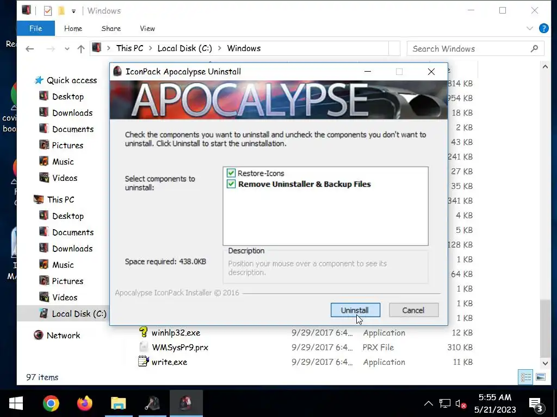This screenshot has height=417, width=557.
Task: Minimize the IconPack Apocalypse Uninstall dialog
Action: [368, 72]
